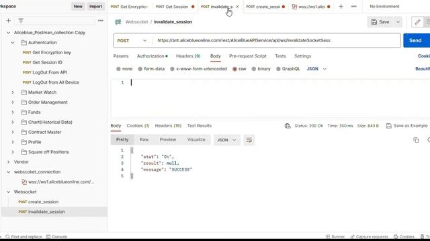Open the Console from status bar
Viewport: 430px width, 241px height.
(56, 236)
